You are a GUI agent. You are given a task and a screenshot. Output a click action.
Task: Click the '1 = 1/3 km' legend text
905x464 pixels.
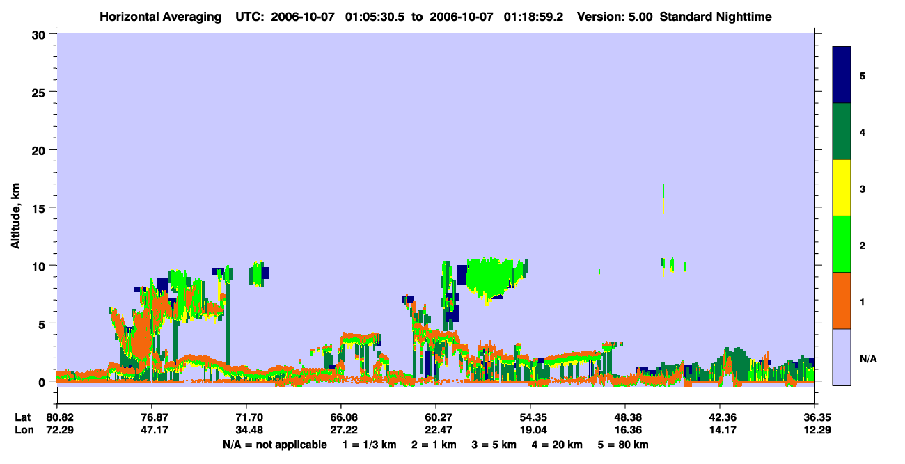tap(370, 445)
